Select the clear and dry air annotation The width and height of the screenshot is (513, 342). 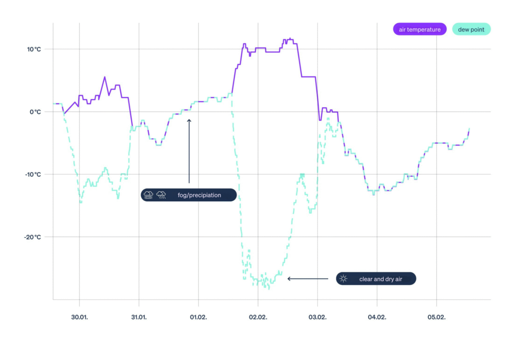(376, 279)
